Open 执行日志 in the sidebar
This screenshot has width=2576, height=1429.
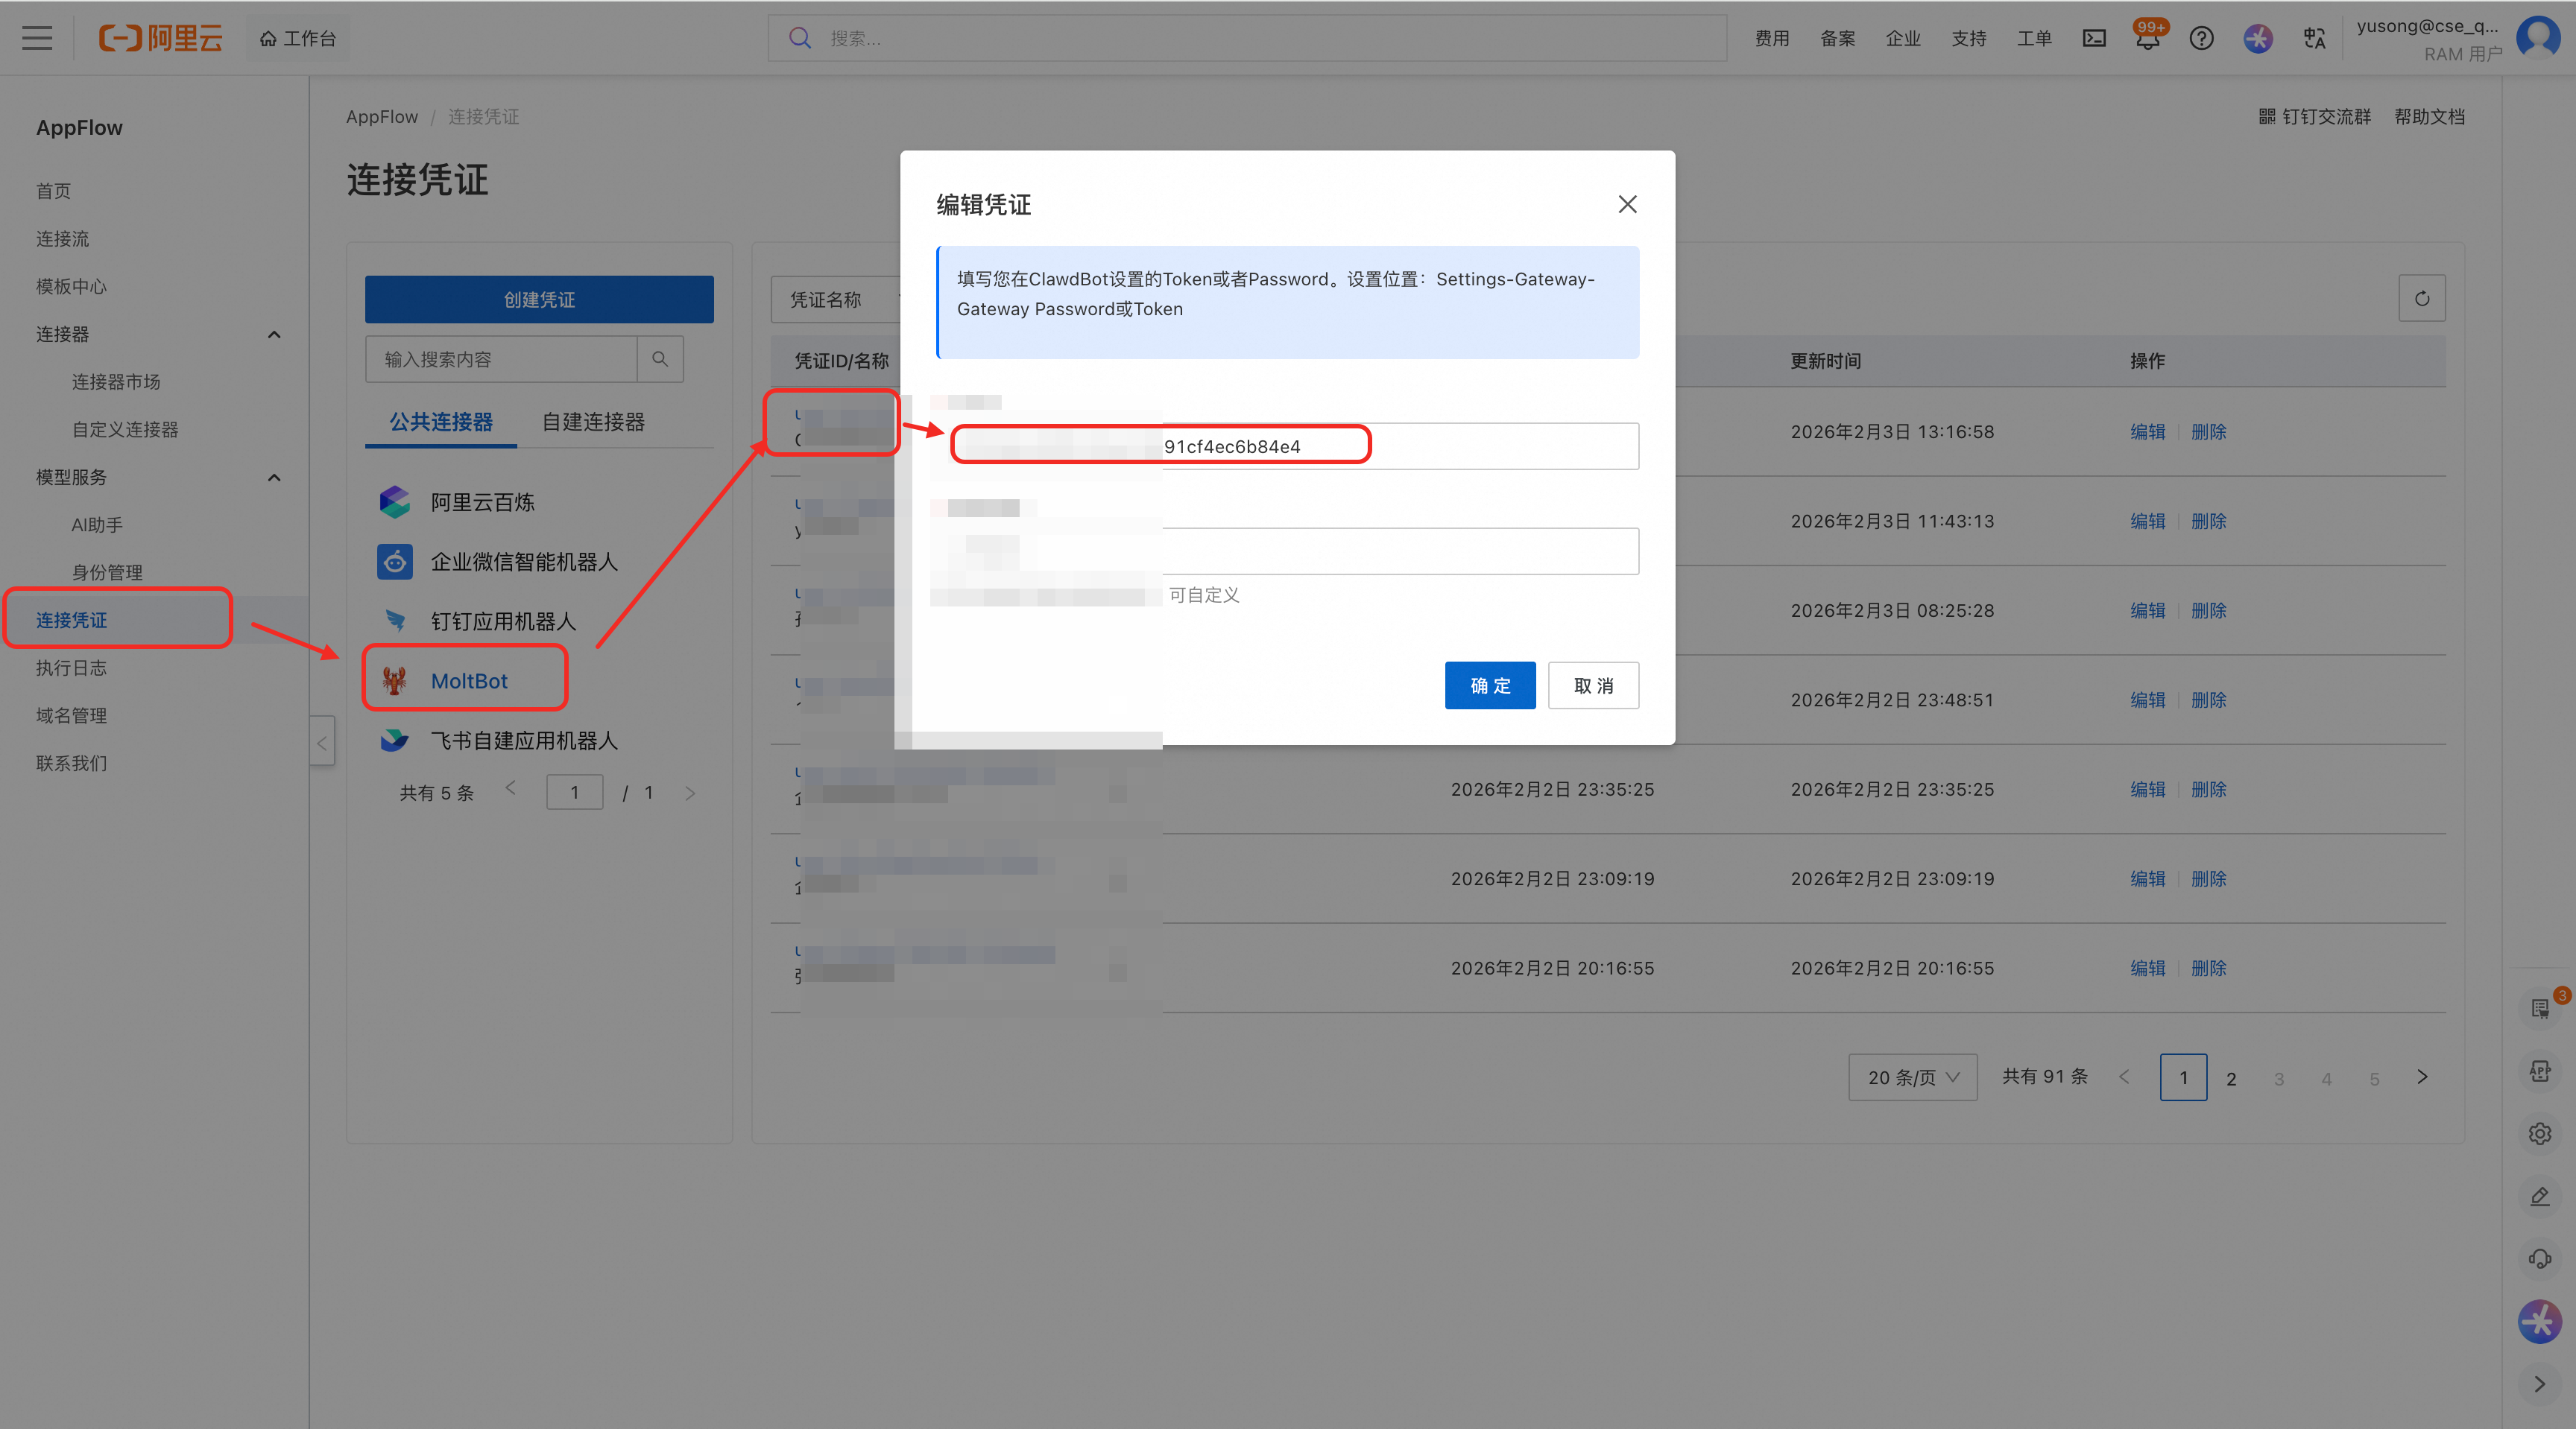coord(71,668)
